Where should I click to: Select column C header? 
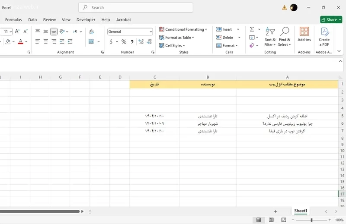click(x=154, y=77)
